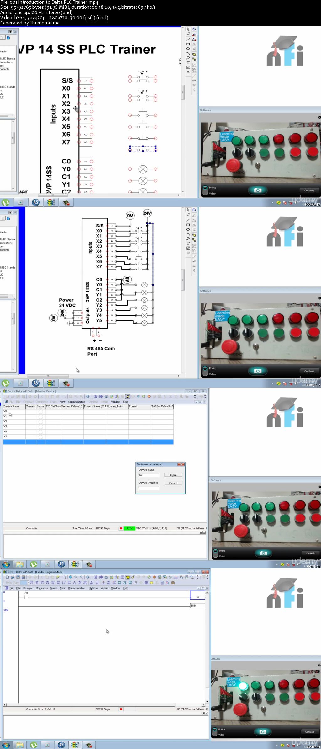Image resolution: width=321 pixels, height=749 pixels.
Task: Click the gear settings icon in first frame webcam window
Action: click(x=319, y=117)
